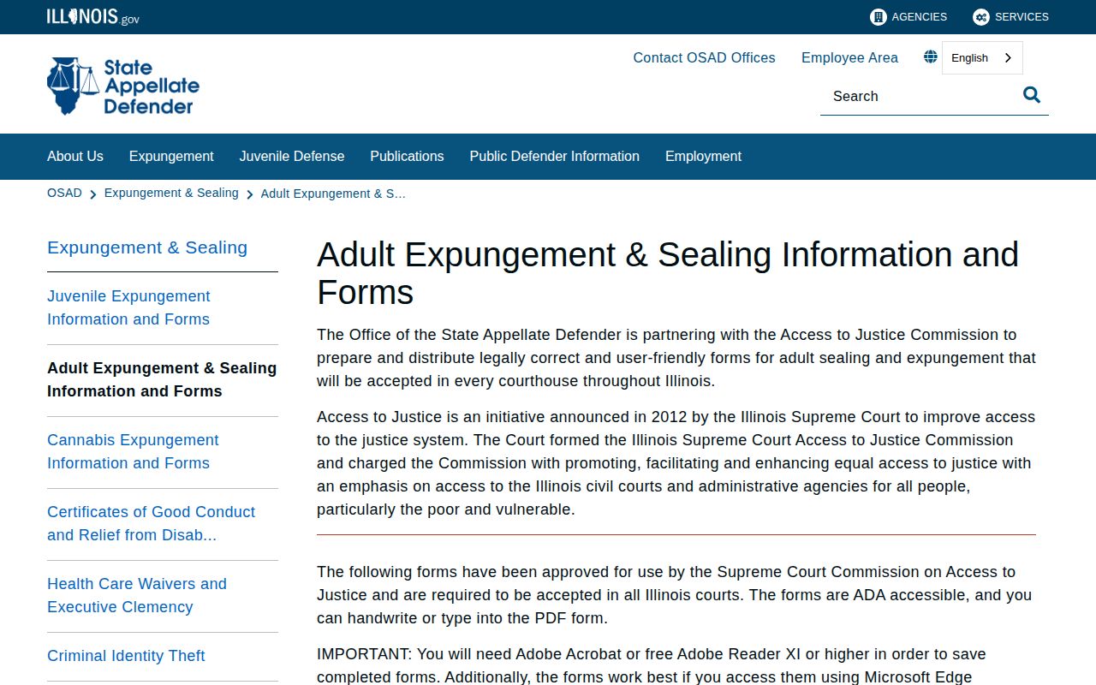The height and width of the screenshot is (685, 1096).
Task: Click the page heading Adult Expungement & Sealing
Action: tap(668, 273)
